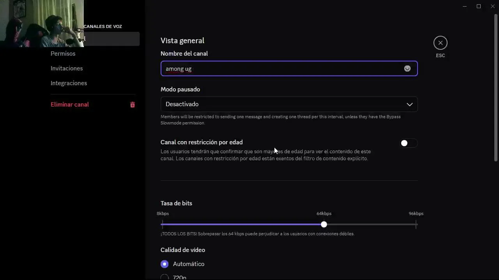Open the Modo pausado dropdown

(288, 104)
